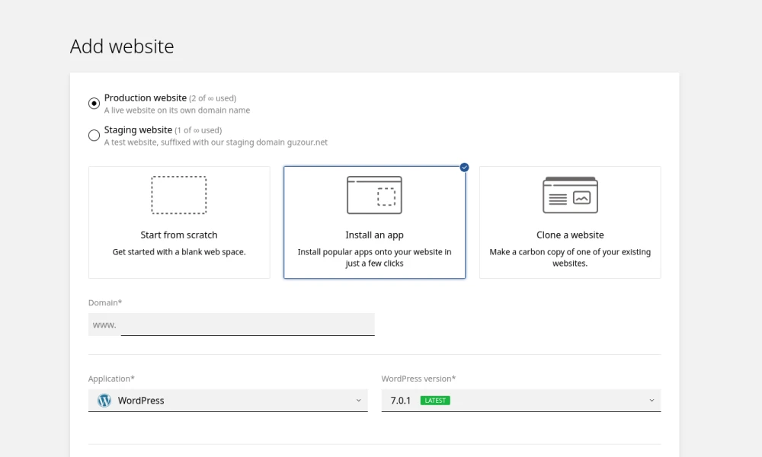Click the blue checkmark badge on Install an app
Screen dimensions: 762x457
pyautogui.click(x=465, y=167)
